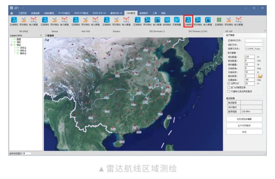The image size is (275, 179).
Task: Click the heading angle picker icon beside value 0
Action: click(x=260, y=76)
